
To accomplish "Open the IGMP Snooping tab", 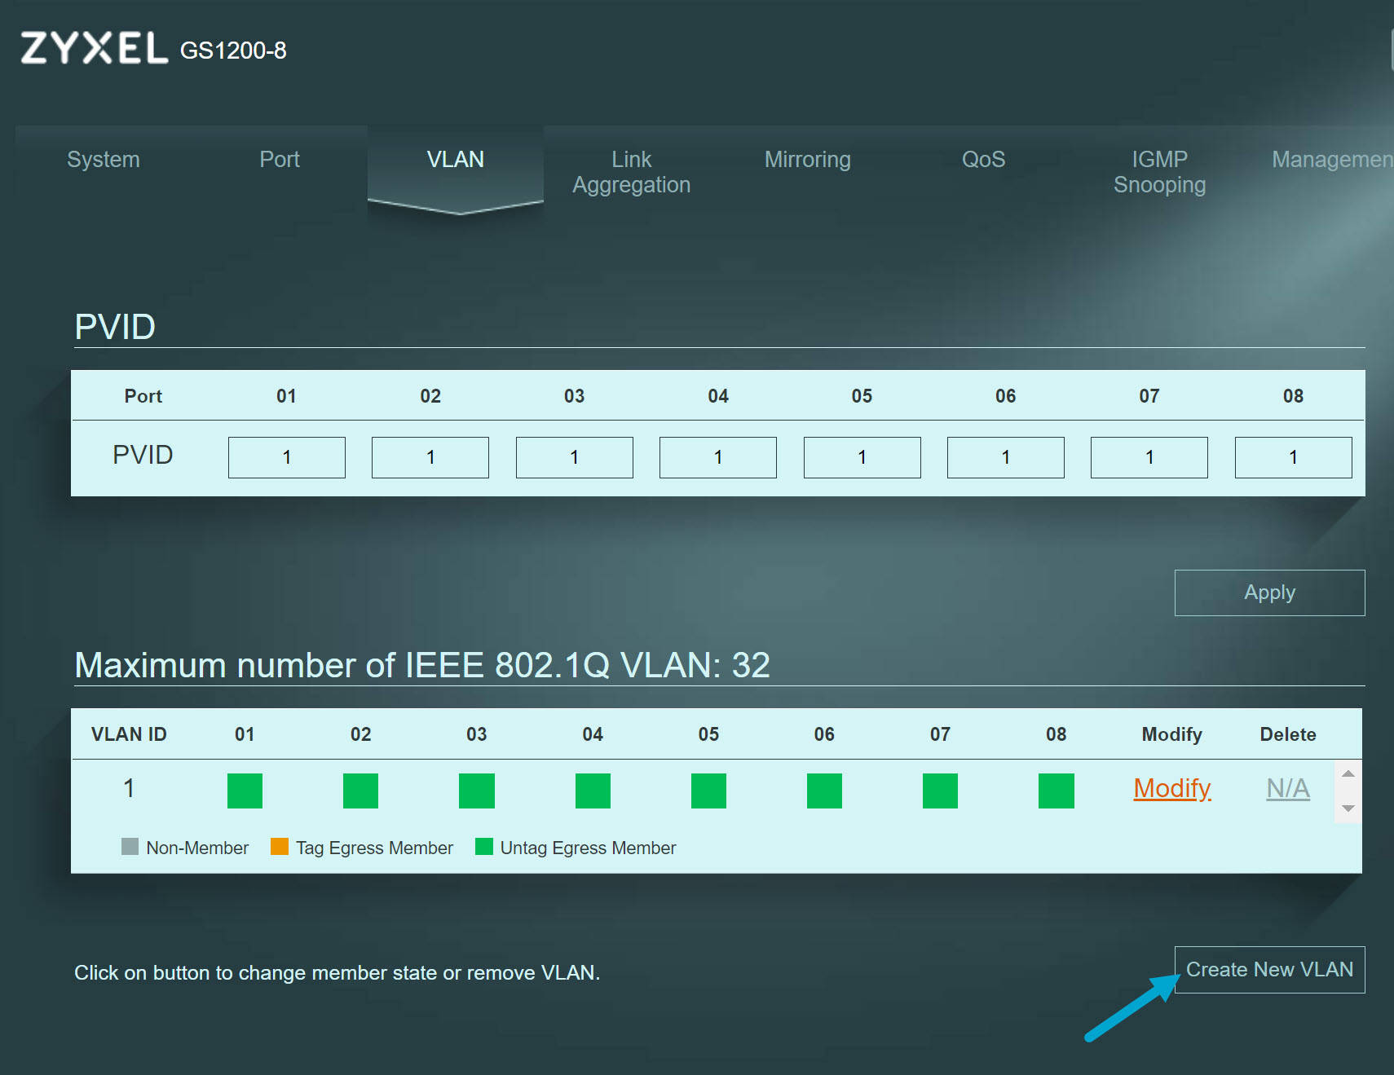I will [x=1158, y=171].
